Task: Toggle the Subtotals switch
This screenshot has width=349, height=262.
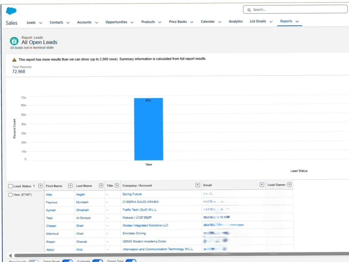Action: pyautogui.click(x=98, y=261)
